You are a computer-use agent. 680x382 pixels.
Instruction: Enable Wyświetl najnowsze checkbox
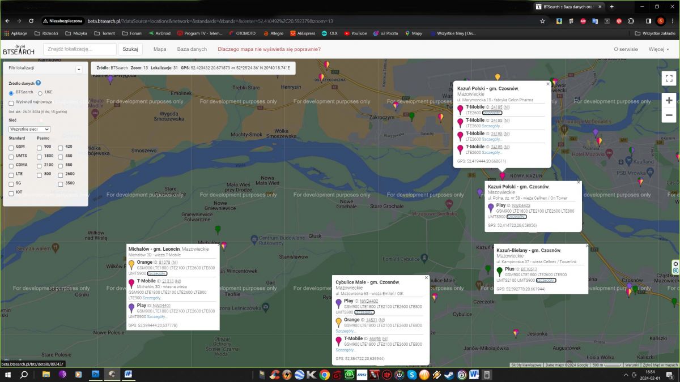click(x=11, y=102)
